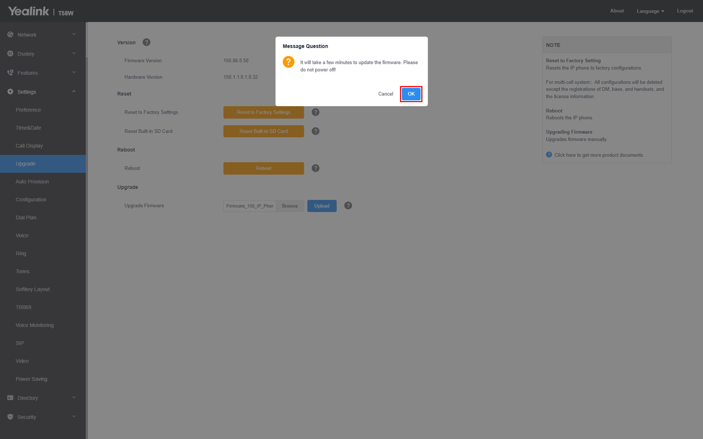Collapse the Settings menu chevron
The height and width of the screenshot is (439, 703).
[x=74, y=92]
